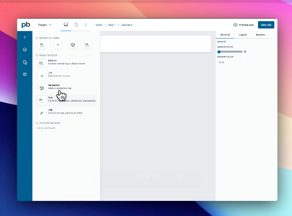The image size is (292, 216).
Task: Switch to the Layout tab
Action: tap(243, 35)
